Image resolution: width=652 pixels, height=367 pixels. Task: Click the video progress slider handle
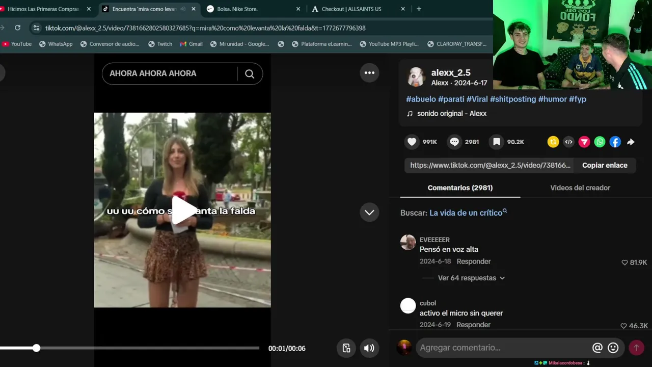pyautogui.click(x=36, y=348)
